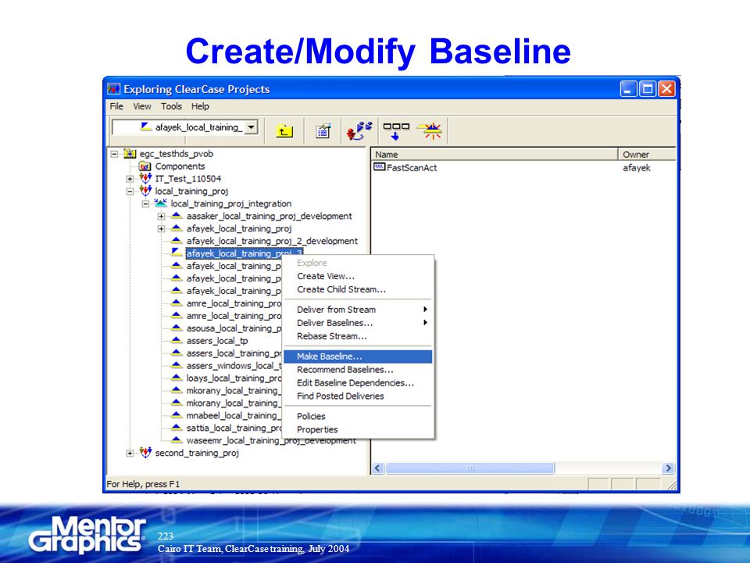Open the Tools menu

click(x=171, y=106)
